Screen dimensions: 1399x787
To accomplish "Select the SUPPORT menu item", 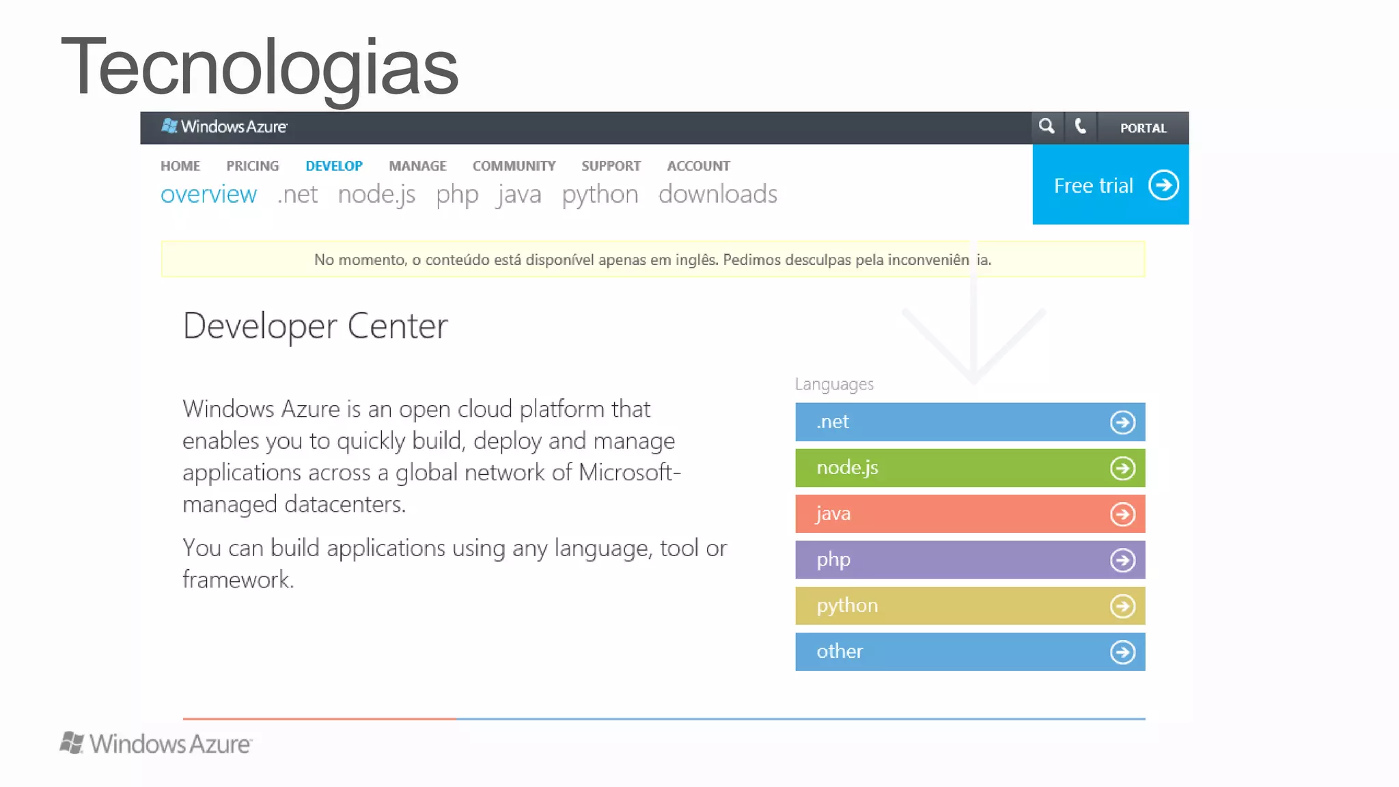I will click(x=611, y=166).
